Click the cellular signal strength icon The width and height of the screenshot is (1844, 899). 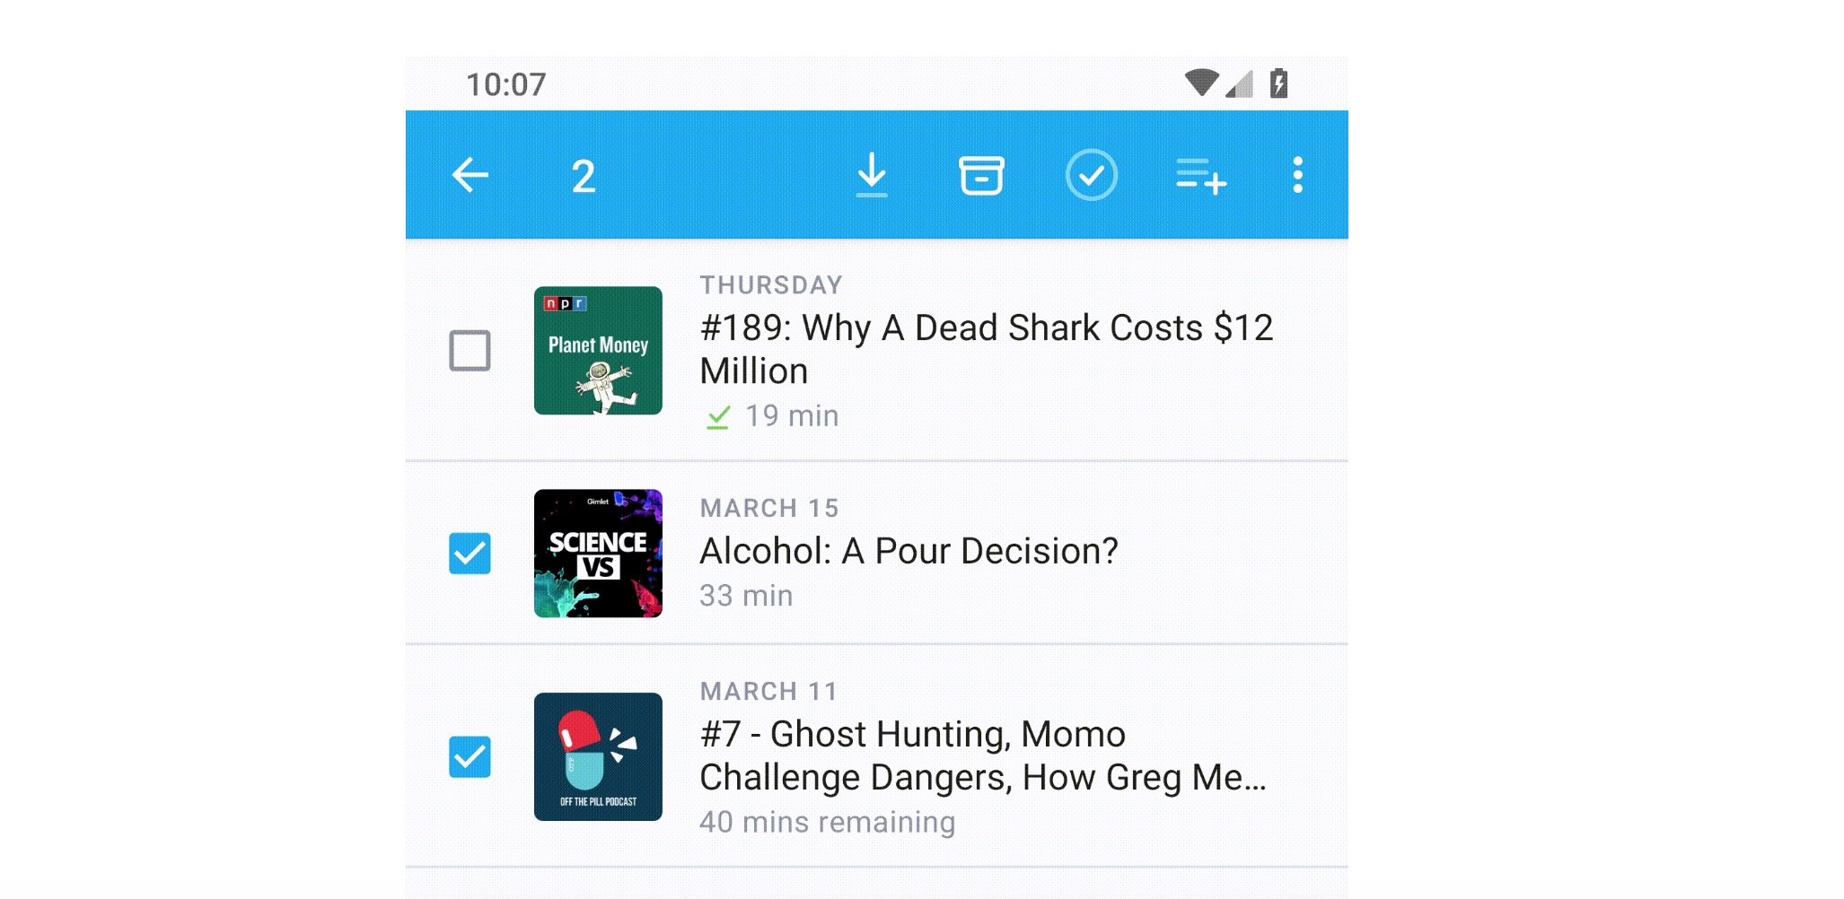[1238, 83]
